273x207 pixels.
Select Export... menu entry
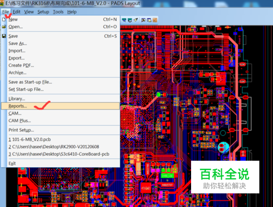[61, 58]
